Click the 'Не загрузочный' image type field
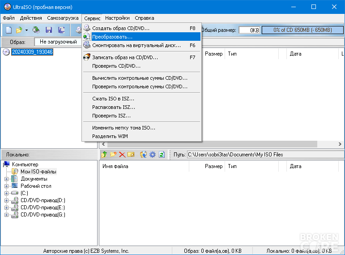This screenshot has width=345, height=255. (58, 42)
